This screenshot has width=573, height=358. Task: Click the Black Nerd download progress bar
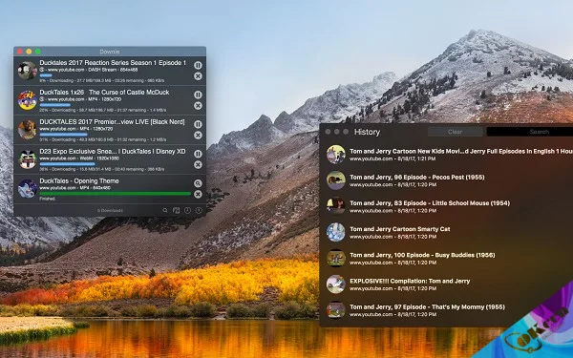tap(63, 135)
